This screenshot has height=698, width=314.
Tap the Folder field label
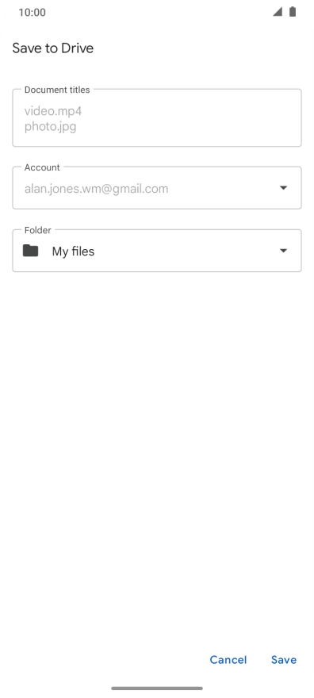point(38,230)
